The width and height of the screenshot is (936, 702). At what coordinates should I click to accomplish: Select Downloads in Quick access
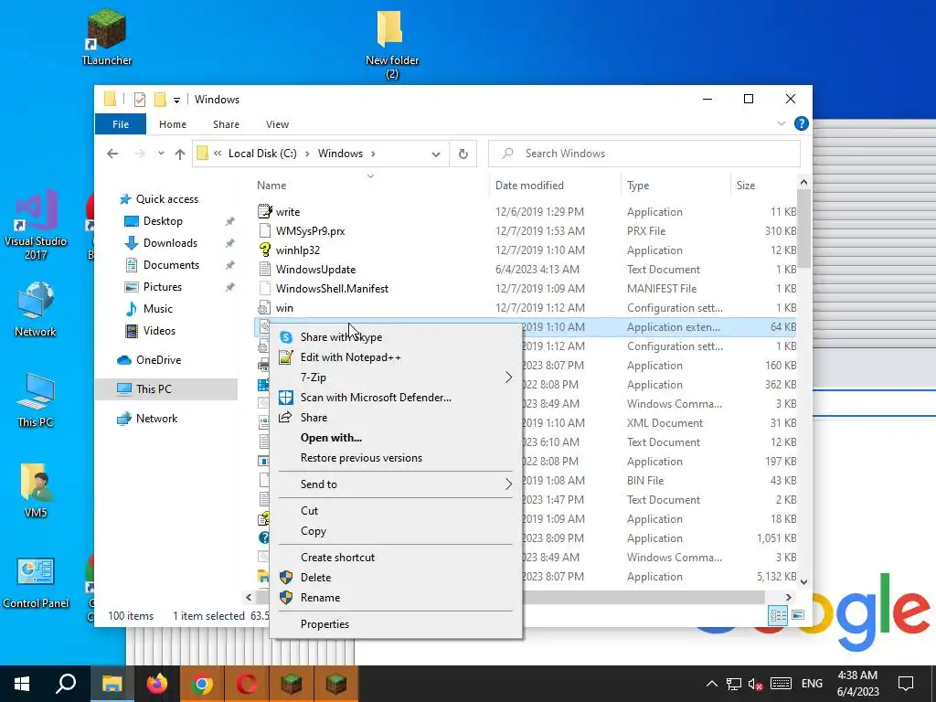pos(170,243)
